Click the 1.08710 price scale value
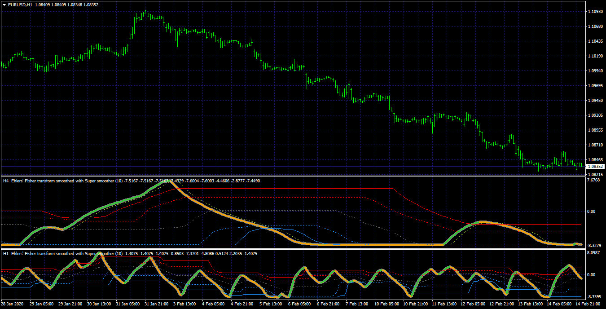The image size is (606, 309). coord(595,145)
